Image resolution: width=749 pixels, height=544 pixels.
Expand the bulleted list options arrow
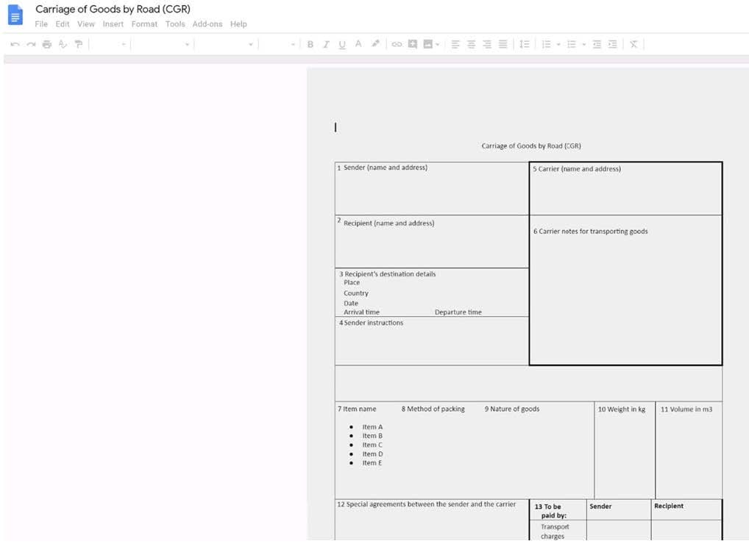coord(584,45)
